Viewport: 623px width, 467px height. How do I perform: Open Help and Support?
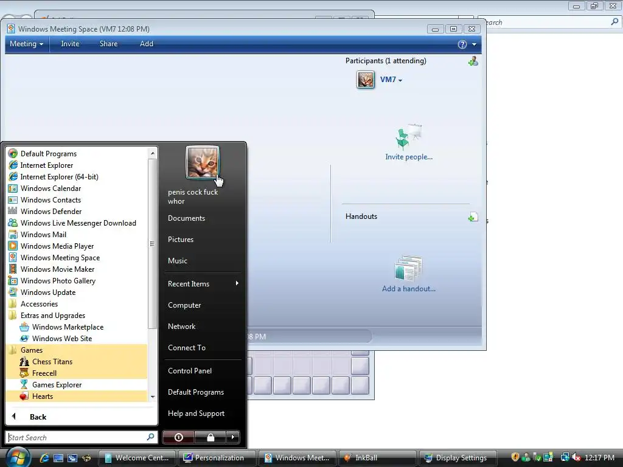[196, 413]
